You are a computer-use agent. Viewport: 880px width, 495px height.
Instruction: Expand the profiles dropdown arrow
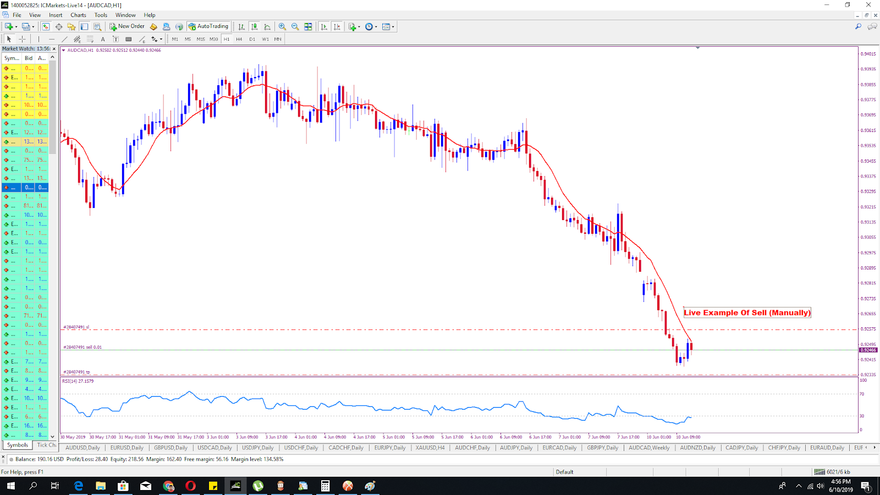(x=33, y=26)
